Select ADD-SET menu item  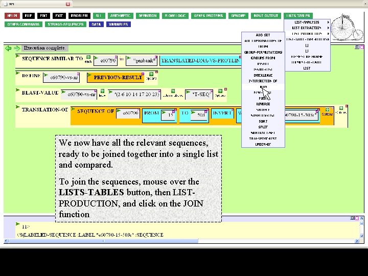(263, 35)
